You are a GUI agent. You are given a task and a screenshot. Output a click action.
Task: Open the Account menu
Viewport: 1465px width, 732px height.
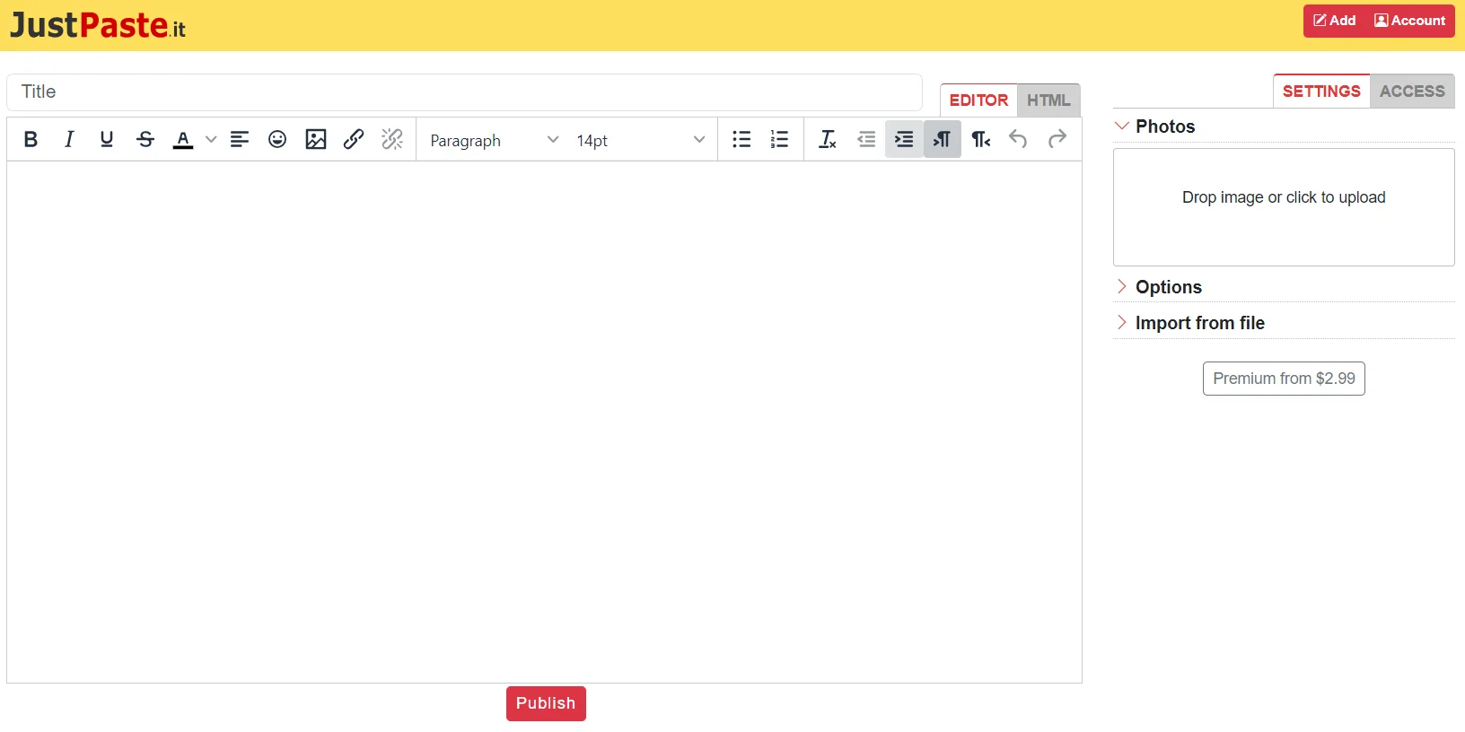(x=1409, y=21)
